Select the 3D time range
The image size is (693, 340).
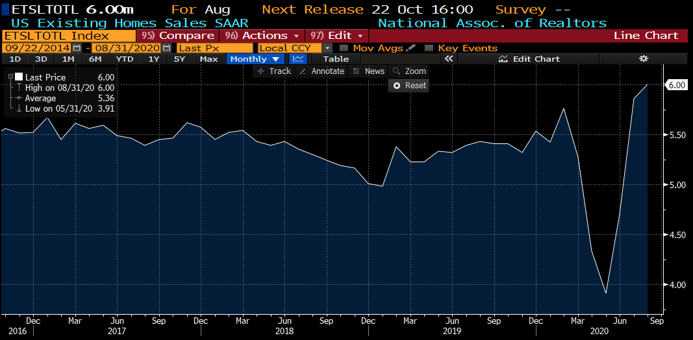(x=41, y=59)
